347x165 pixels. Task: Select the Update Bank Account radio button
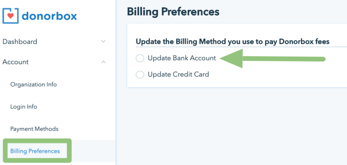click(x=140, y=58)
